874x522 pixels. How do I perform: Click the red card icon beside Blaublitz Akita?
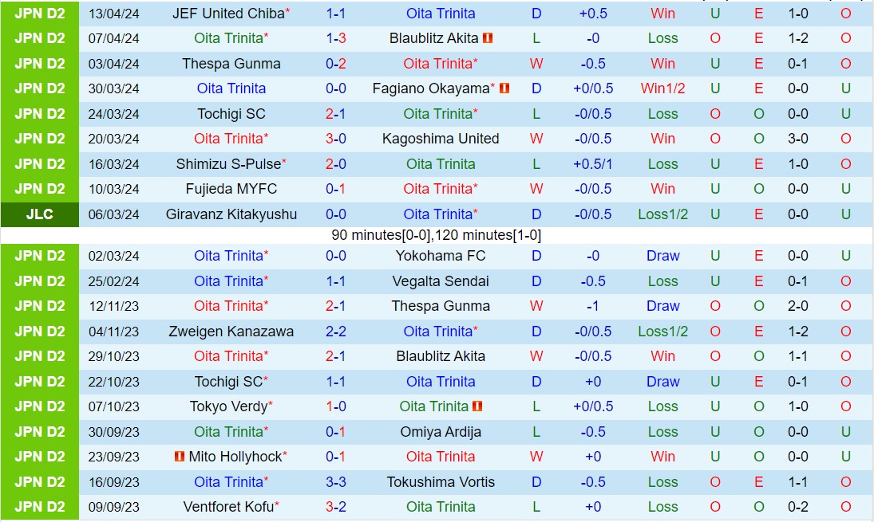coord(488,38)
